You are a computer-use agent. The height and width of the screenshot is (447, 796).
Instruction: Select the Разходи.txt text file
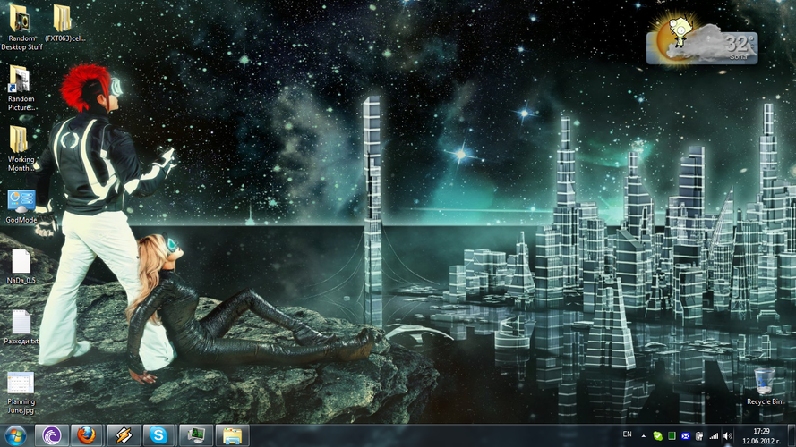click(x=20, y=322)
